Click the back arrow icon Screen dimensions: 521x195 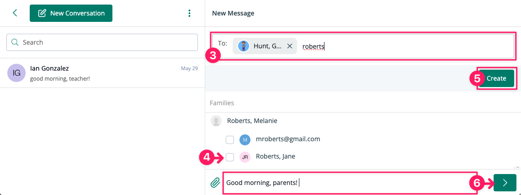15,13
